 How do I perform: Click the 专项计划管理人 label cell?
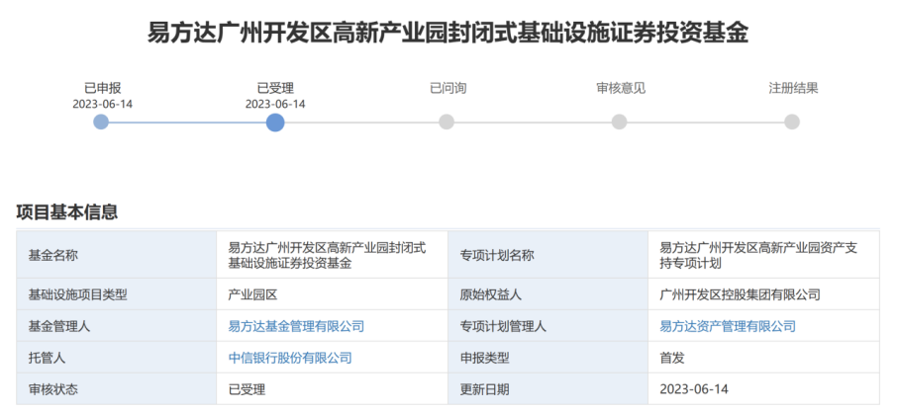pyautogui.click(x=548, y=326)
